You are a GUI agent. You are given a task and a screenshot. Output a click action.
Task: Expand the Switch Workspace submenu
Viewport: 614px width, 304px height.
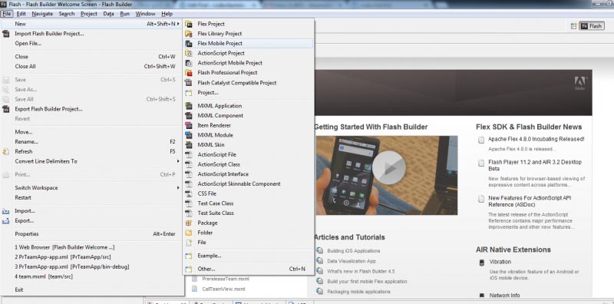(178, 187)
